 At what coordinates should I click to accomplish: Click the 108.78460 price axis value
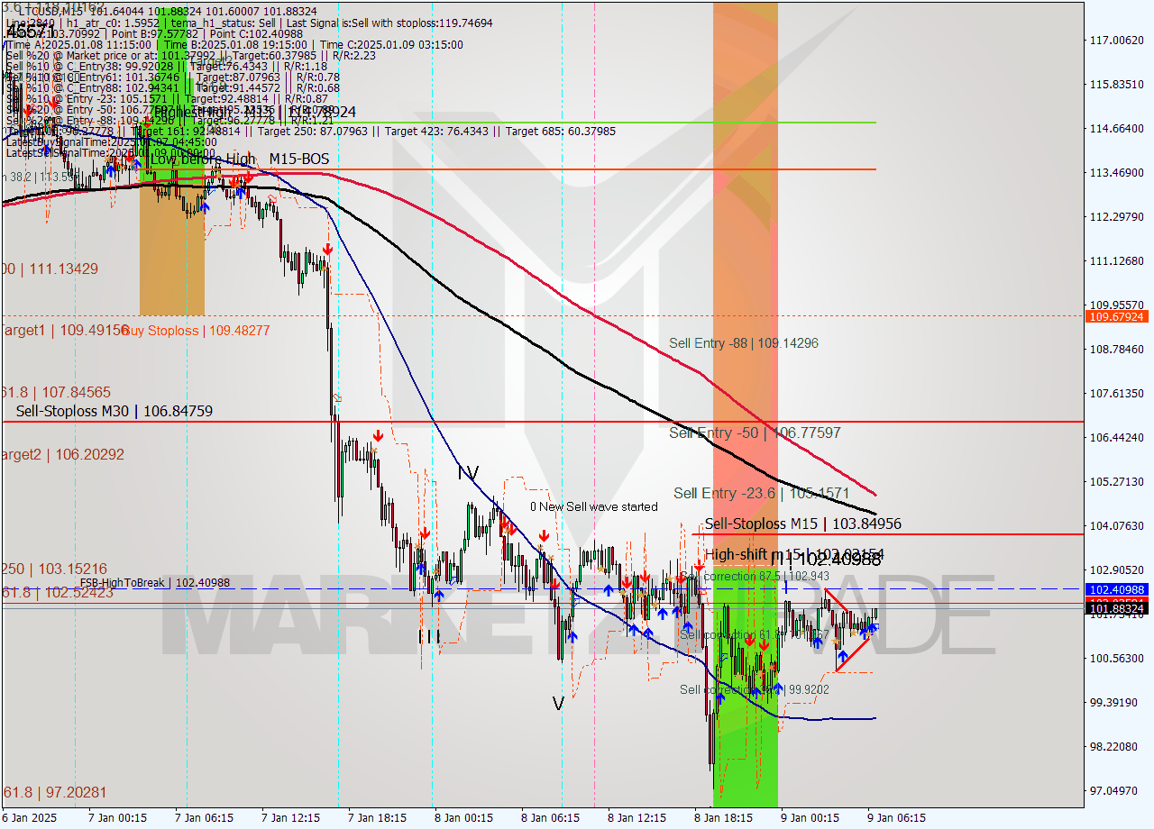click(x=1116, y=349)
